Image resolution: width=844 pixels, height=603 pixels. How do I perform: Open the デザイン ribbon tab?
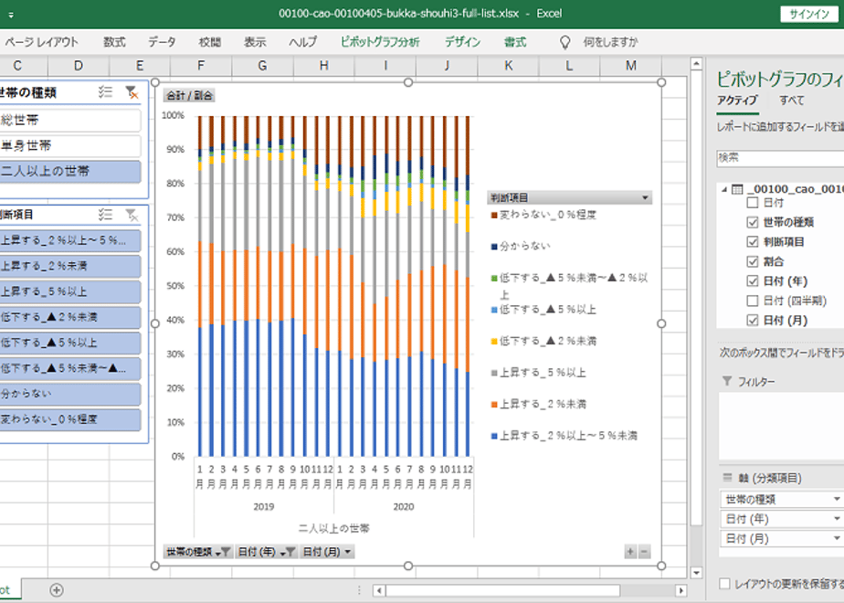click(x=462, y=42)
